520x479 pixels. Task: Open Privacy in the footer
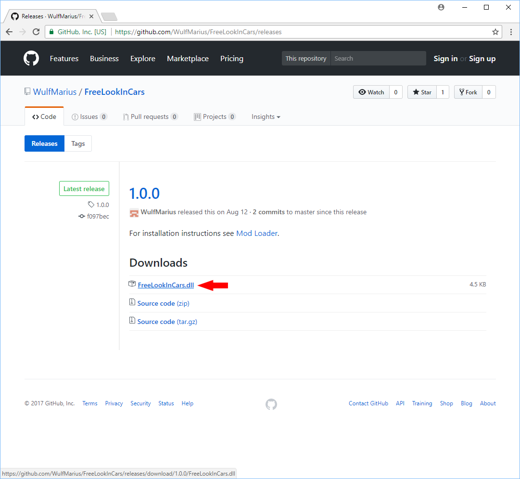(x=114, y=403)
